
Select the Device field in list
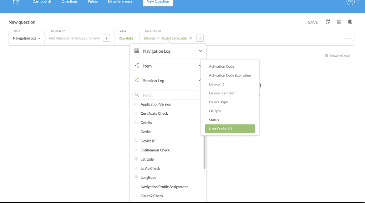(x=146, y=132)
